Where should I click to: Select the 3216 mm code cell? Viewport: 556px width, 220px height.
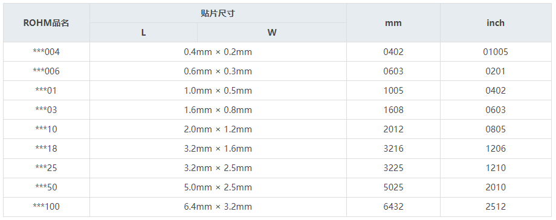click(393, 148)
